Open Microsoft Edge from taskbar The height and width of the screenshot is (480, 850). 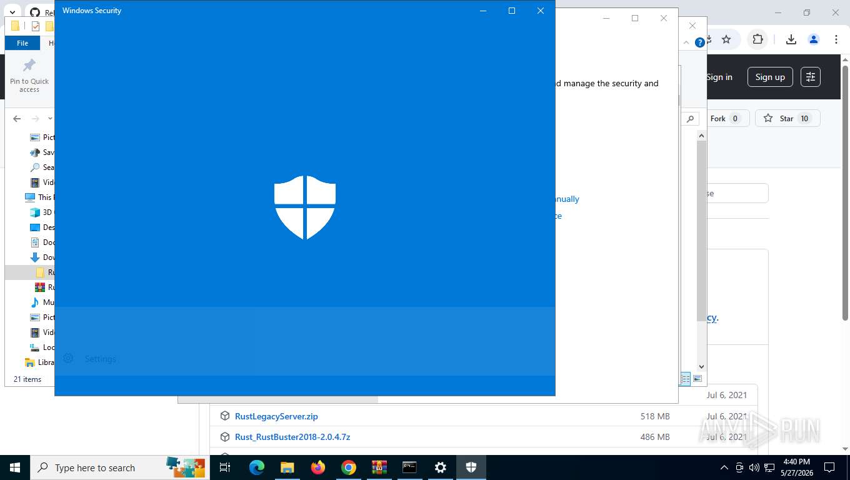(x=256, y=467)
